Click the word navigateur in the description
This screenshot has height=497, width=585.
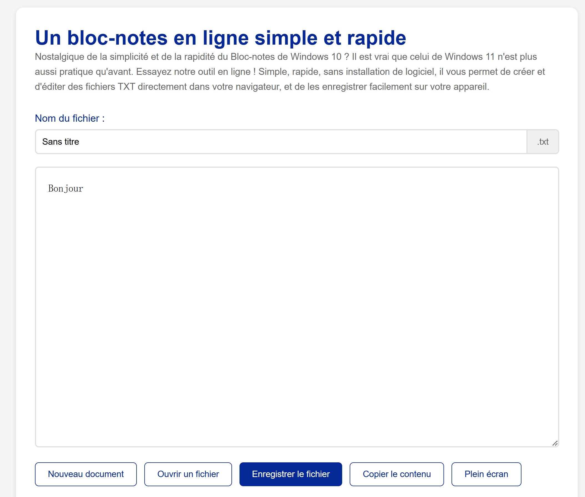tap(258, 87)
